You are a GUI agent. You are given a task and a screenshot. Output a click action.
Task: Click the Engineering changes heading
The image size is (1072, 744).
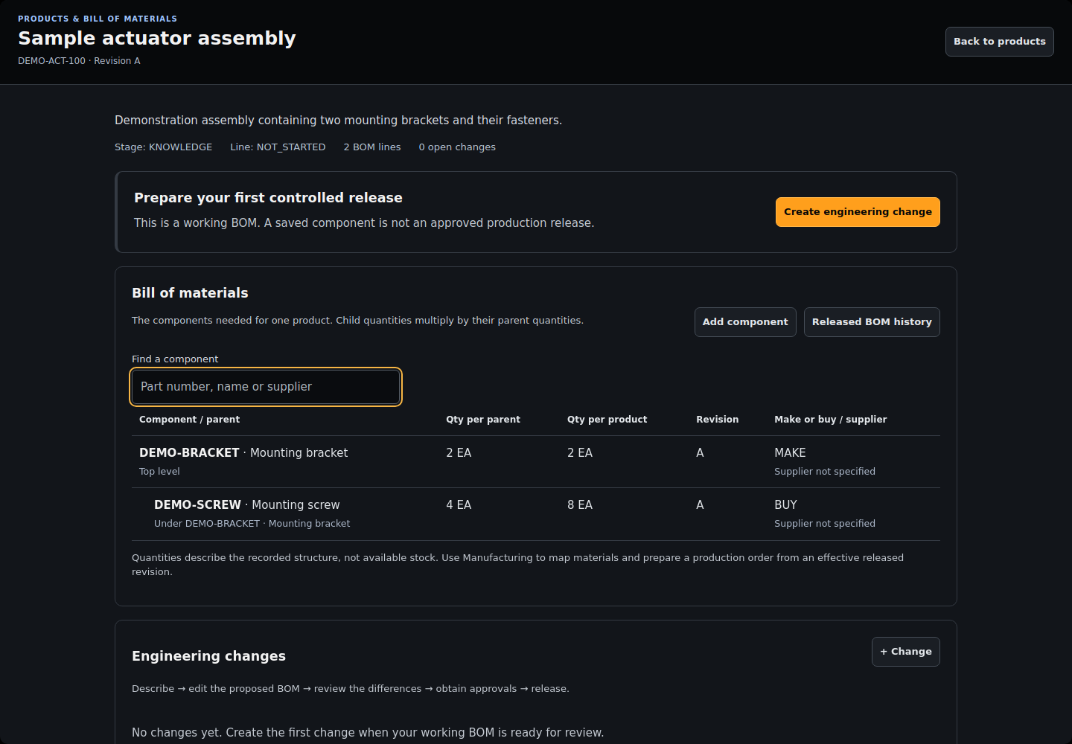(208, 656)
